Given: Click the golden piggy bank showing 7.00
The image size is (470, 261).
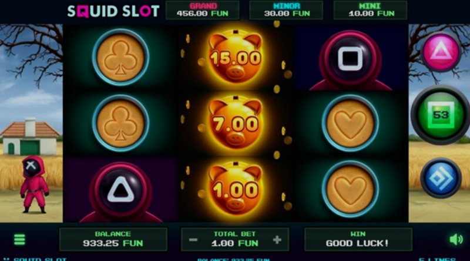Looking at the screenshot, I should (236, 122).
